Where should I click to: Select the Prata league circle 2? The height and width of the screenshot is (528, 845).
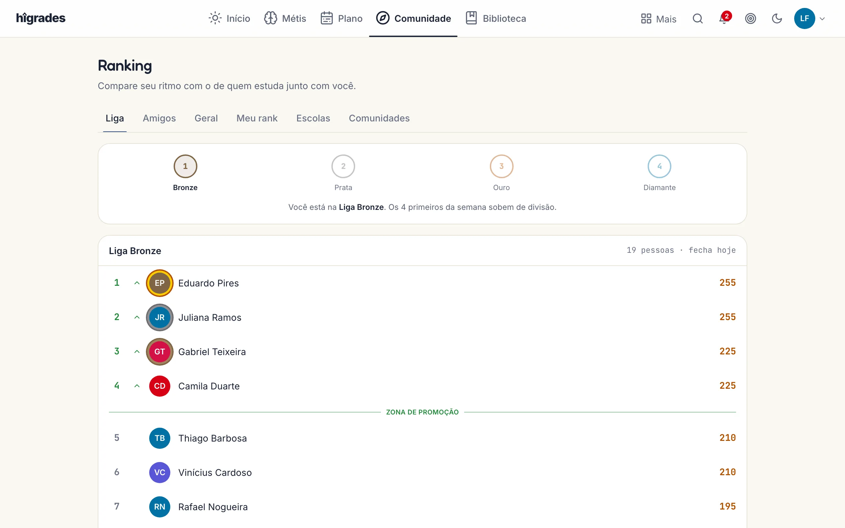pyautogui.click(x=343, y=166)
